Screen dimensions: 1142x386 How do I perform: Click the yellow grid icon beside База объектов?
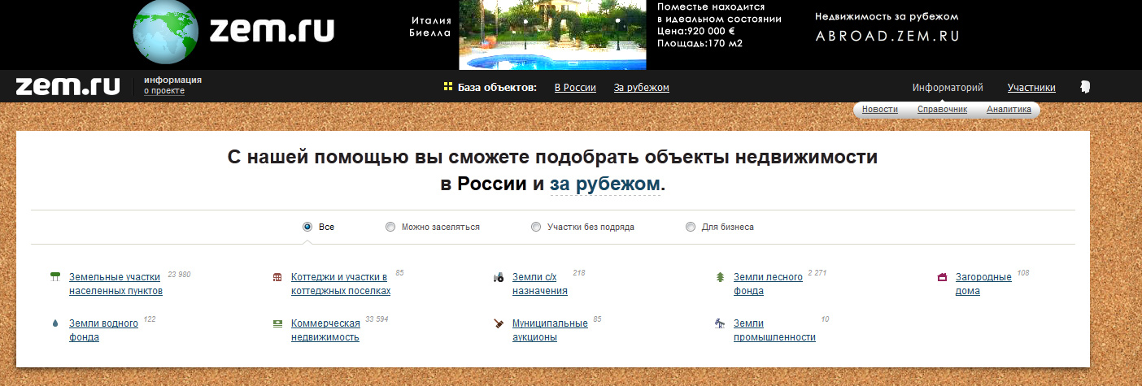coord(448,87)
